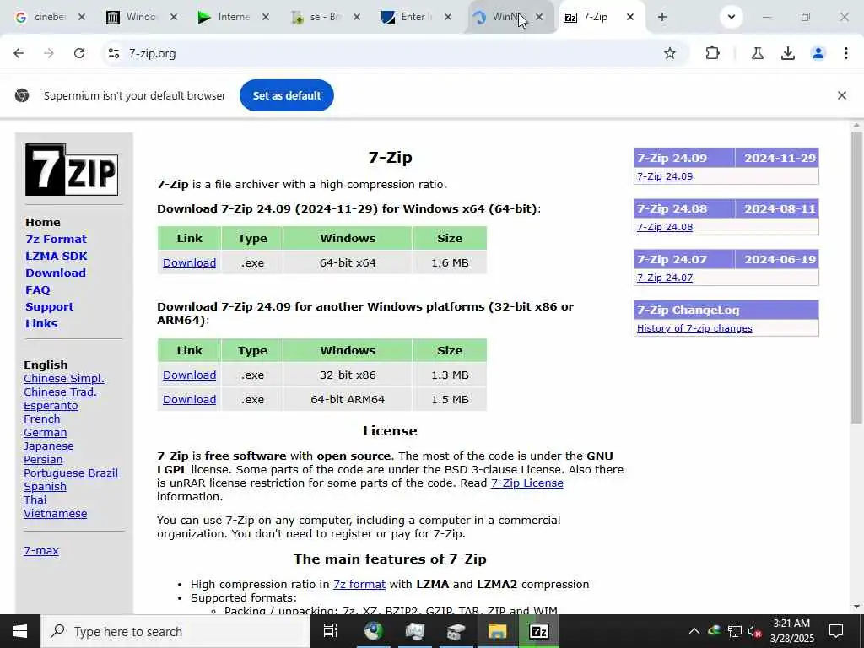Image resolution: width=864 pixels, height=648 pixels.
Task: Switch language to Portuguese Brazil
Action: click(x=71, y=472)
